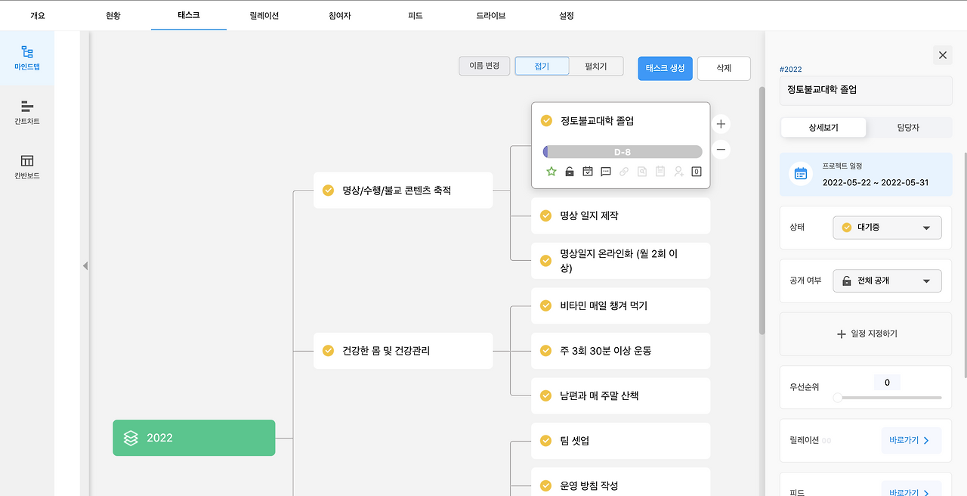This screenshot has width=967, height=496.
Task: Switch to the 릴레이션 tab in the top menu
Action: (x=264, y=15)
